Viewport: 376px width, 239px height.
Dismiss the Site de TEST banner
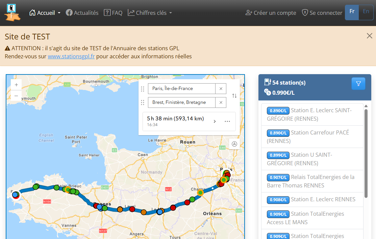pos(369,36)
